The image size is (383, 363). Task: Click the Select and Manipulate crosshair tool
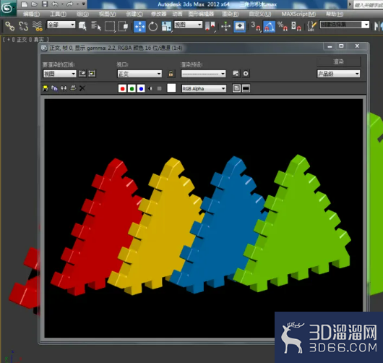point(225,26)
